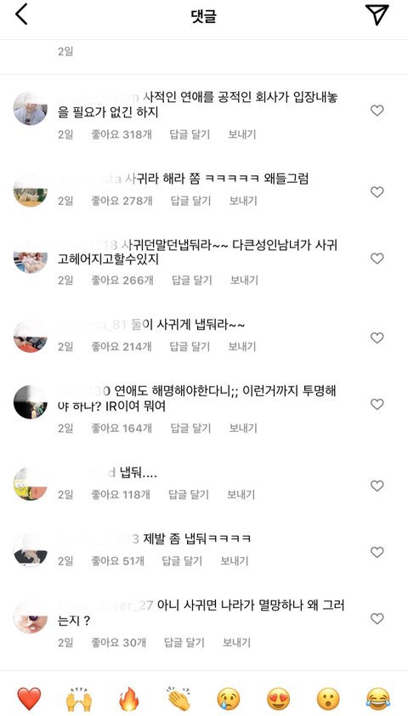Send the comment with 118 likes

[241, 494]
